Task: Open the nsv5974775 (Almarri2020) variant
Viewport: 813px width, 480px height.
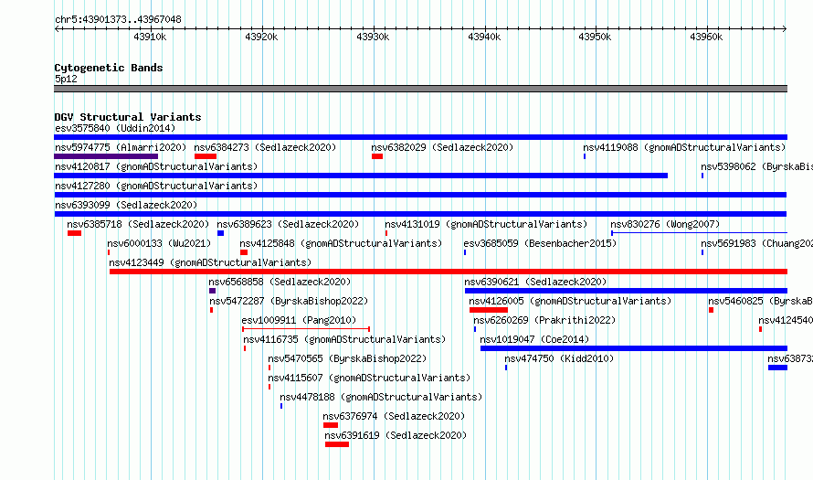Action: 121,147
